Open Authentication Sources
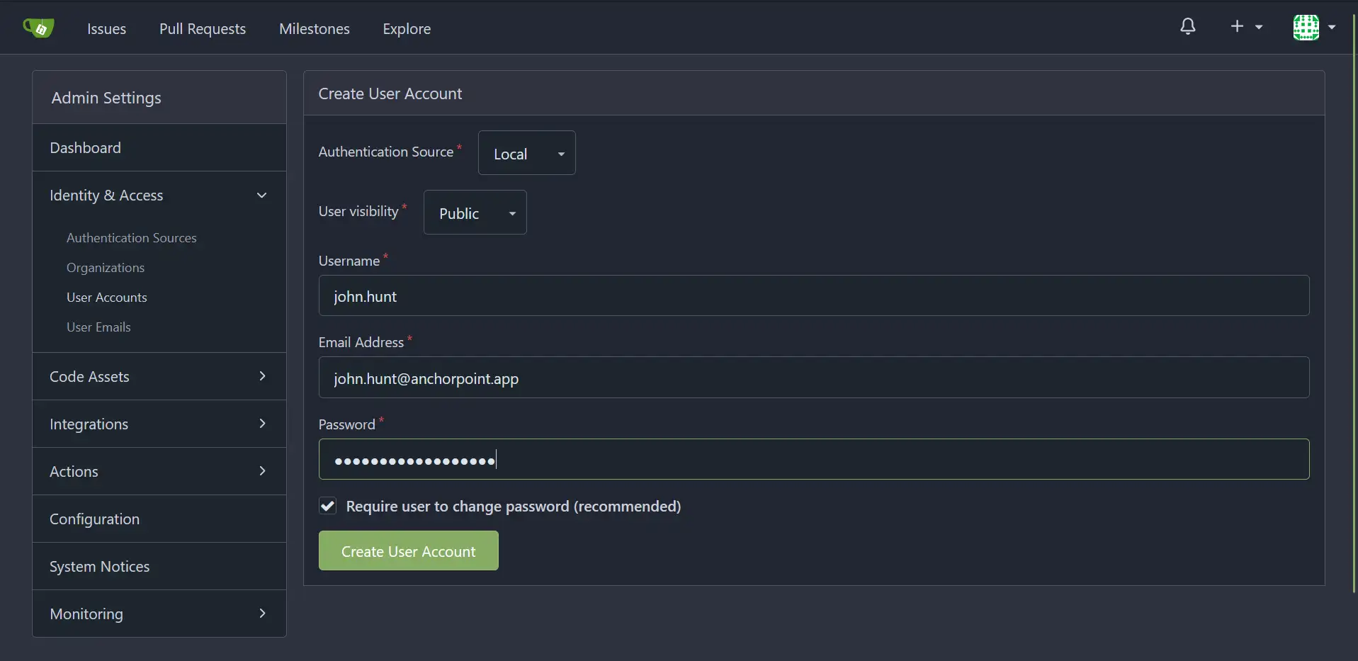This screenshot has width=1358, height=661. [x=132, y=238]
